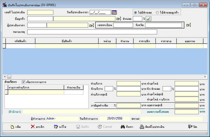Click the หมายเหตุ remarks field
The image size is (210, 137).
92,32
